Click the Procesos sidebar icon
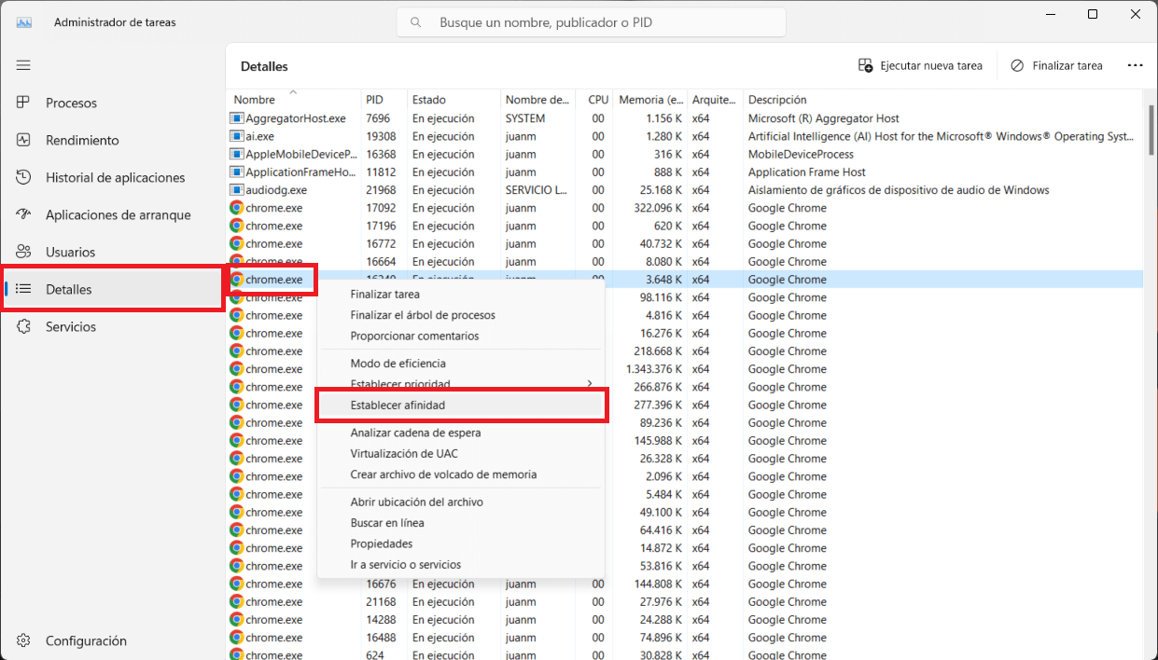The height and width of the screenshot is (660, 1158). click(23, 103)
